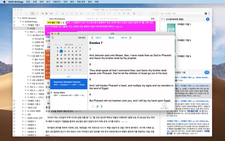
Task: Toggle the 각 시대의 대쟁투 checkbox
Action: 14,111
